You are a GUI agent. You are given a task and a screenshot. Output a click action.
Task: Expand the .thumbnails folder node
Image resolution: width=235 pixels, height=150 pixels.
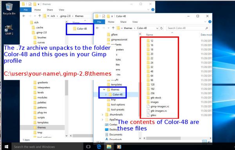[x=102, y=114]
